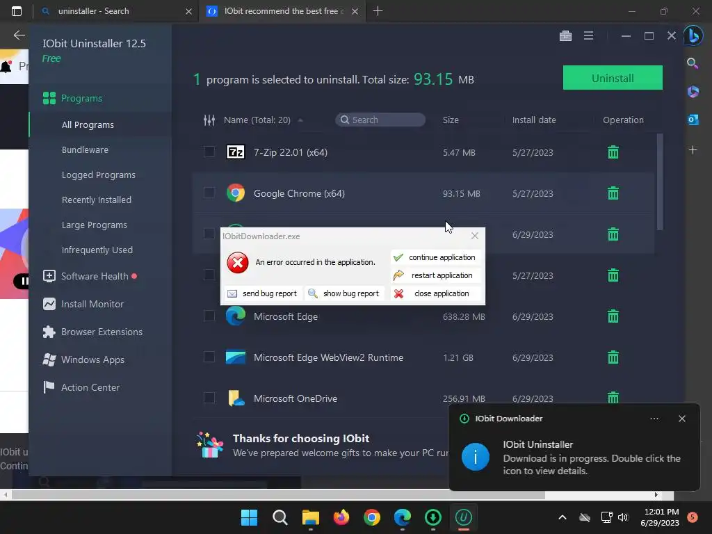The width and height of the screenshot is (712, 534).
Task: Click the Install date column header
Action: click(x=534, y=120)
